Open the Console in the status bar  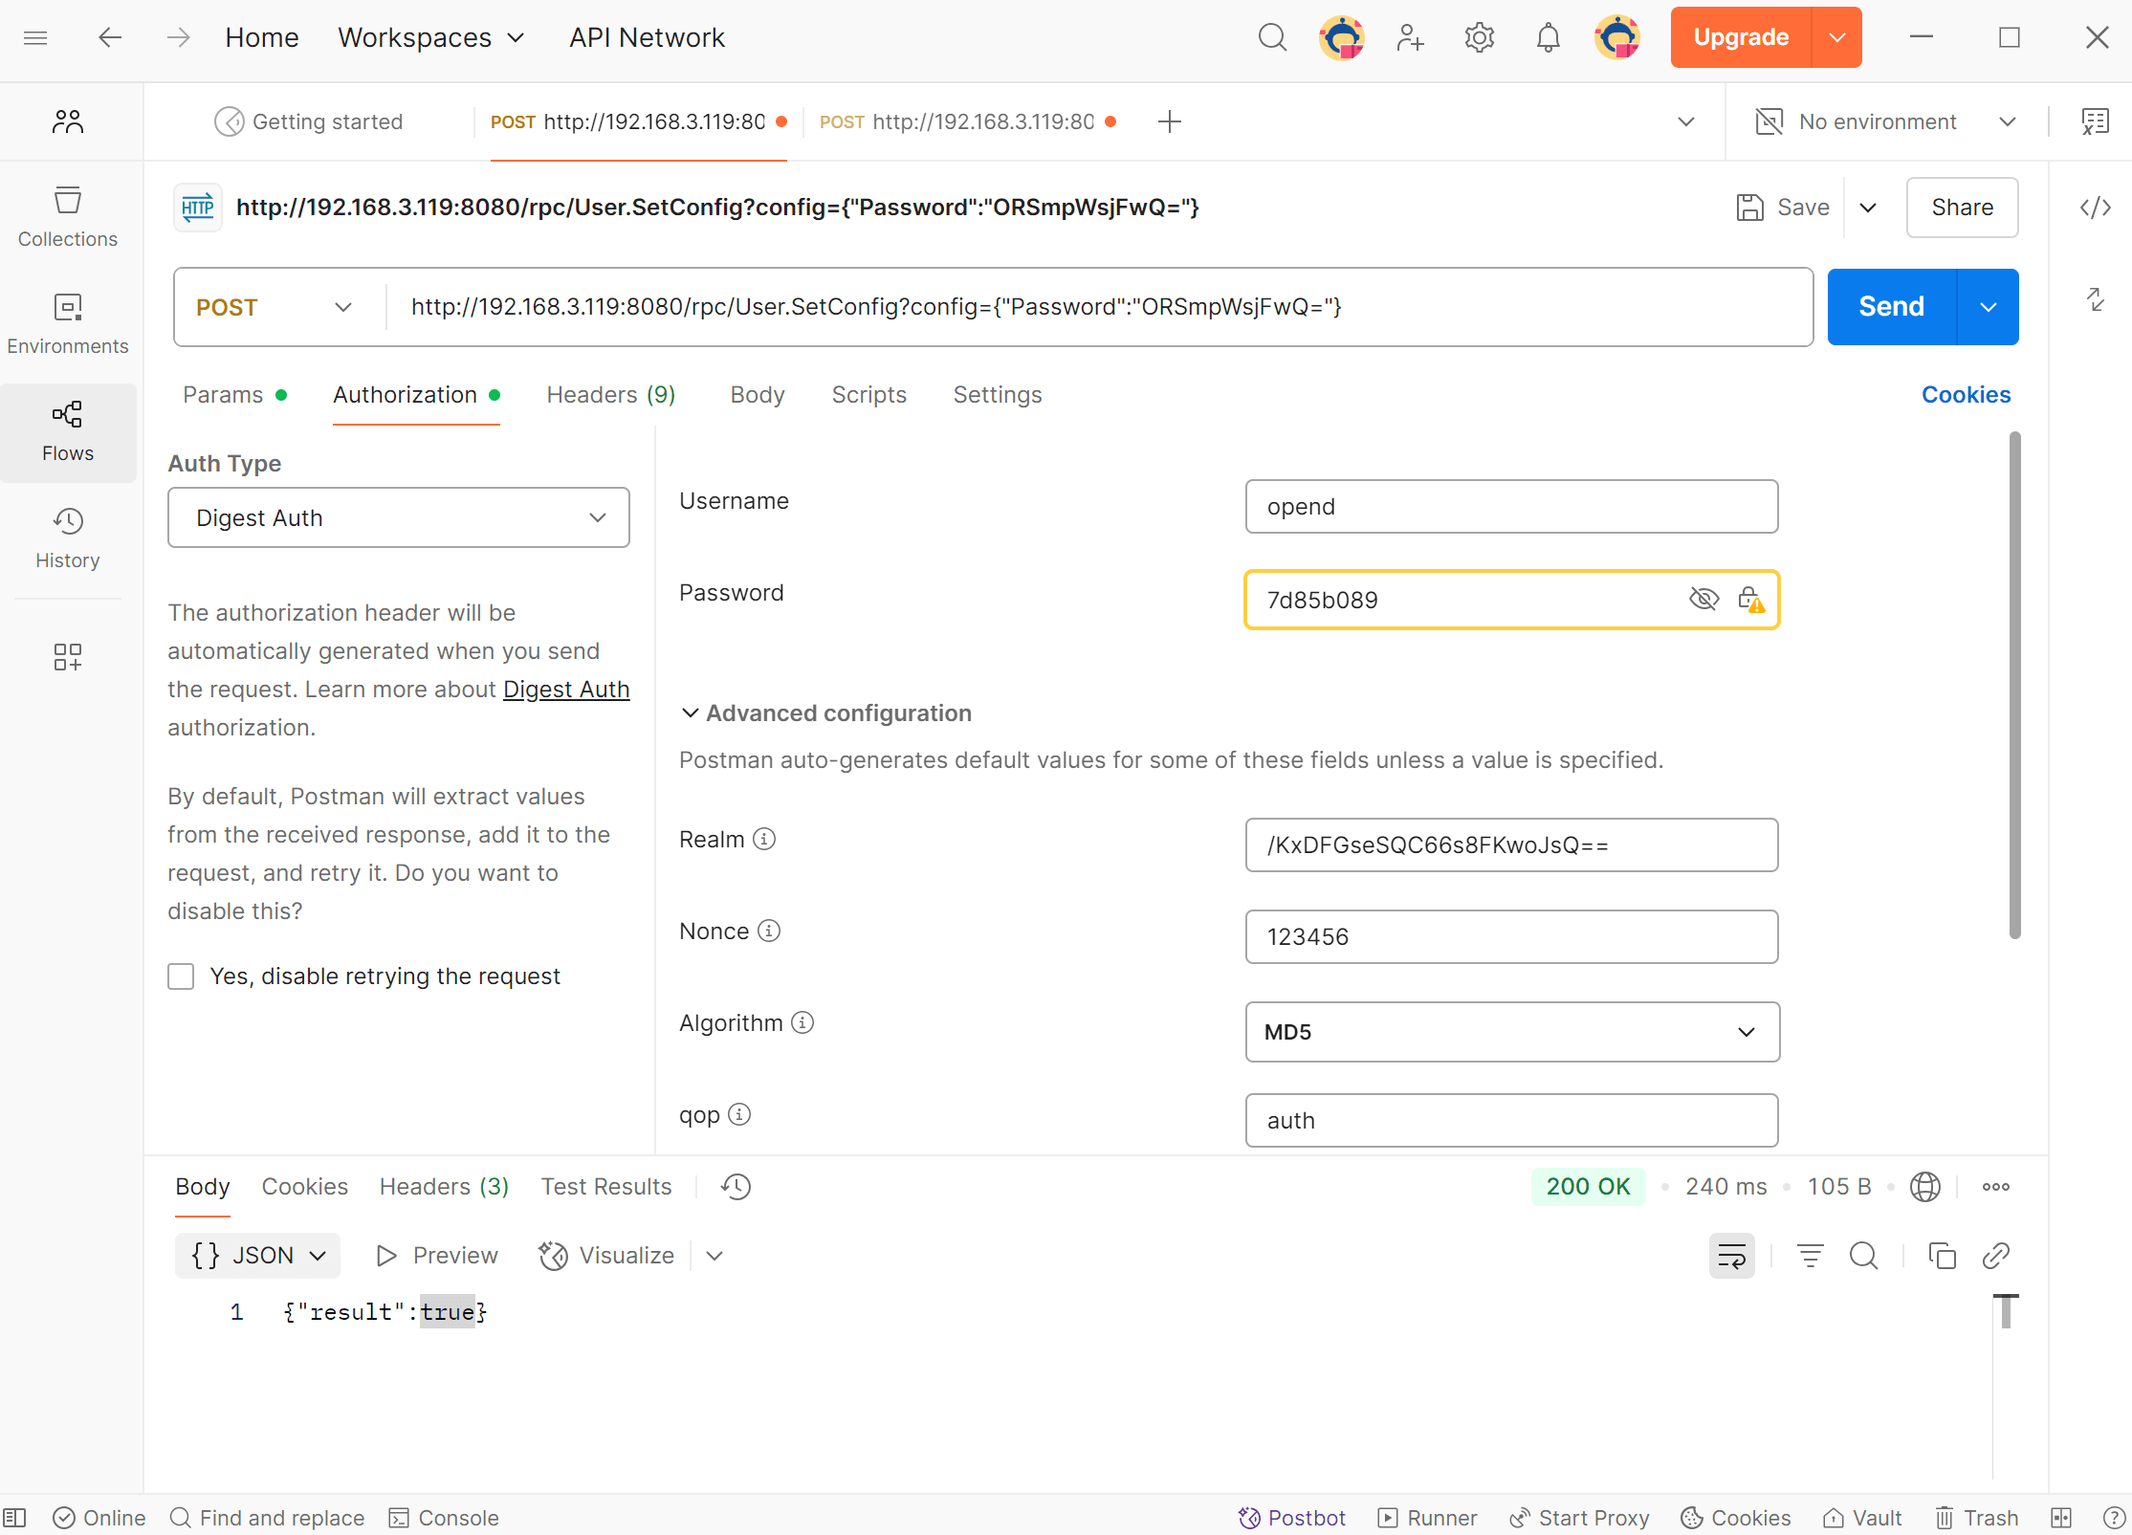coord(444,1518)
